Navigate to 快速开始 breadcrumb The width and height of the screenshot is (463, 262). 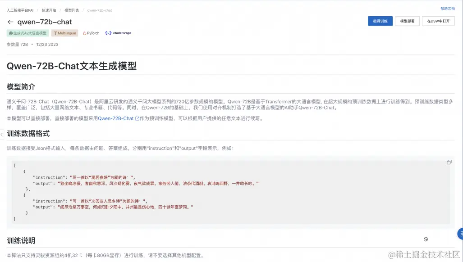click(49, 10)
